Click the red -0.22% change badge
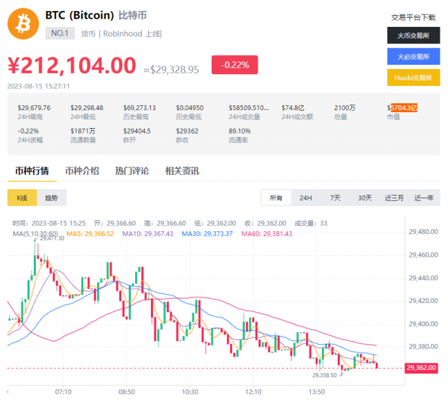448x411 pixels. click(x=235, y=65)
